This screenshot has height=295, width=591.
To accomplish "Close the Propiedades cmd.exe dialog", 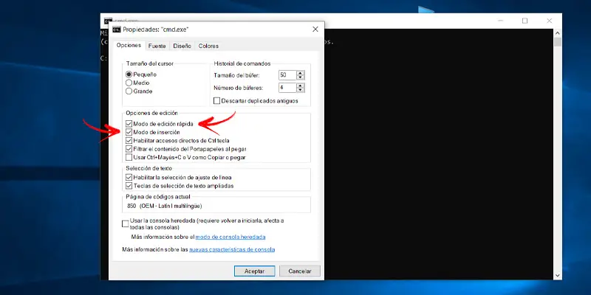I will coord(315,29).
